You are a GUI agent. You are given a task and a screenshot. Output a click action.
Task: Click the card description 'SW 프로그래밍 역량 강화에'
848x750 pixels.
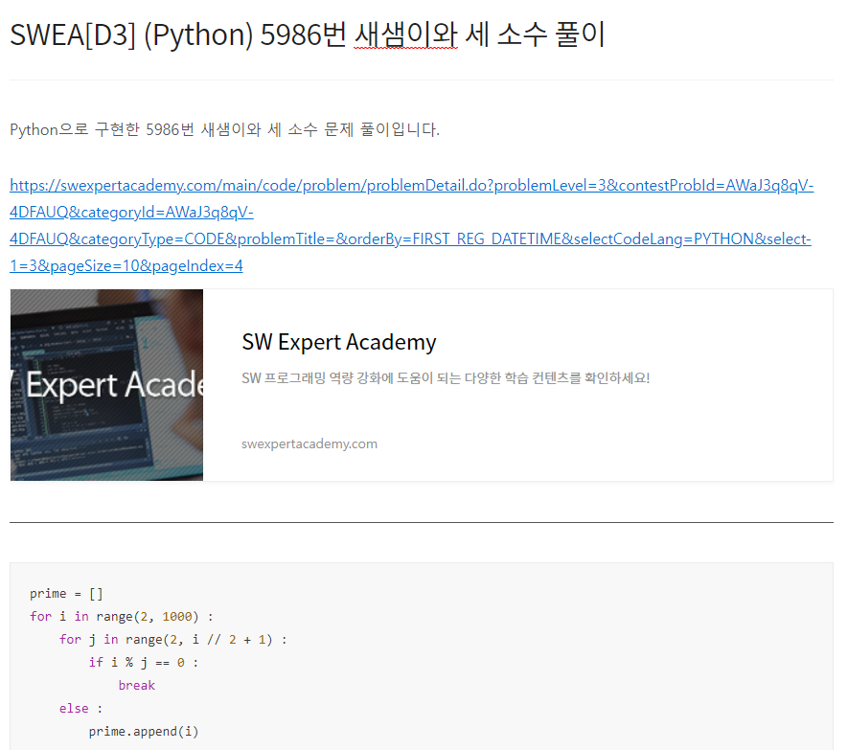pos(446,377)
